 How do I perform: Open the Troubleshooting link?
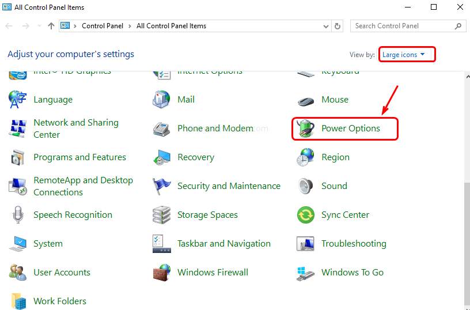coord(353,244)
